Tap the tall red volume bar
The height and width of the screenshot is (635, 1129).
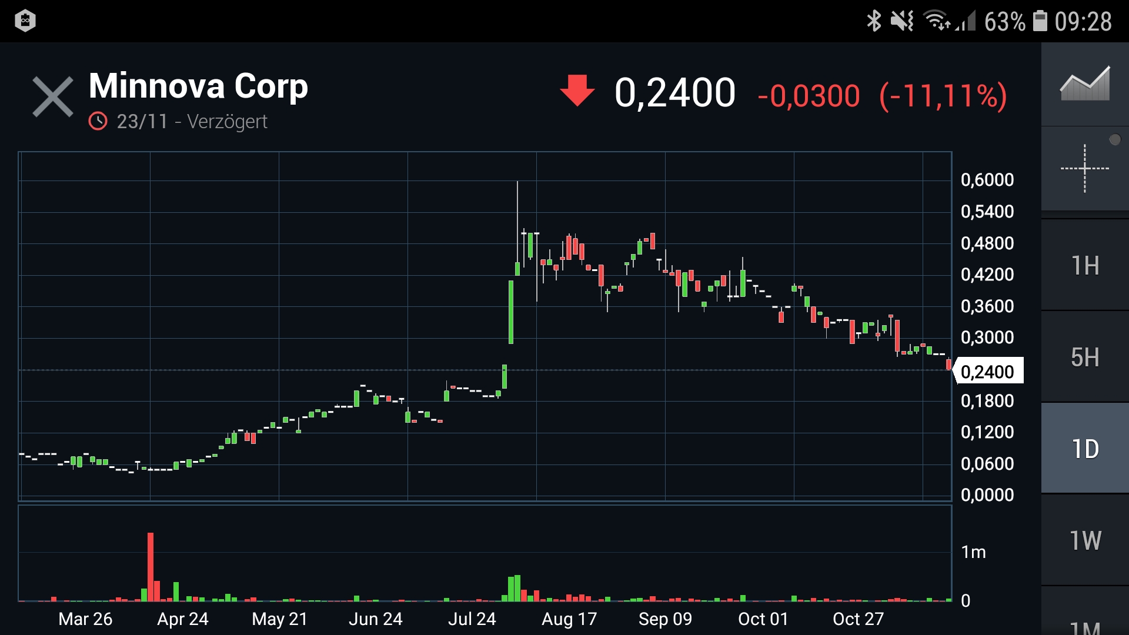click(151, 566)
